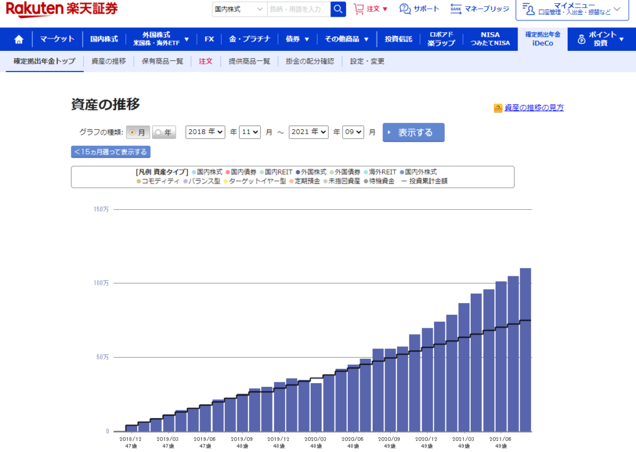
Task: Click the magnifier search button
Action: point(338,9)
